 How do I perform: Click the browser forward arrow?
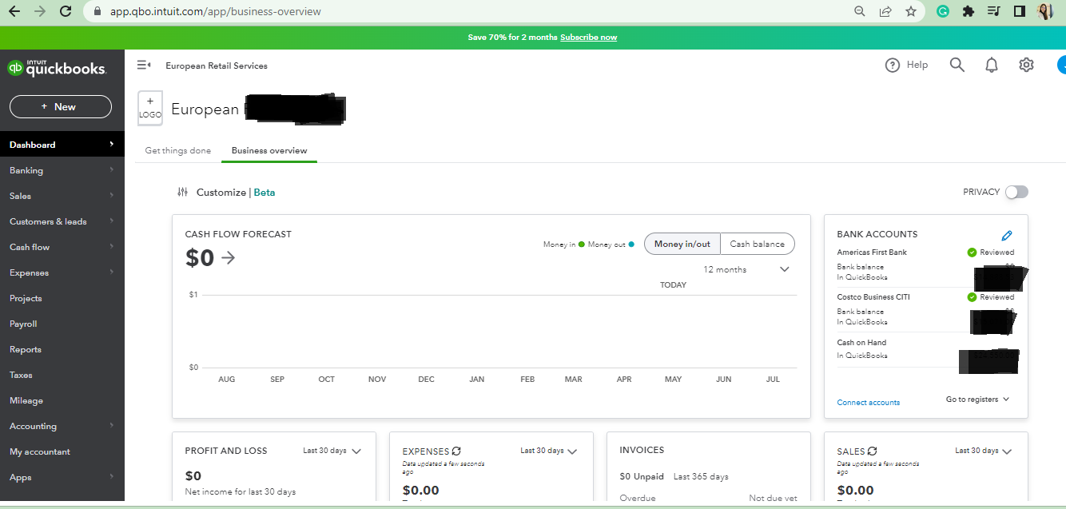[40, 11]
